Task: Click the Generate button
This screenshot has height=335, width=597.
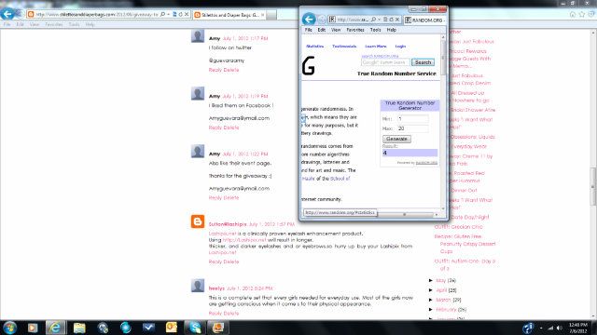Action: 396,139
